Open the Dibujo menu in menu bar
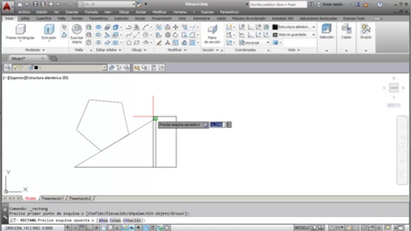 tap(124, 12)
